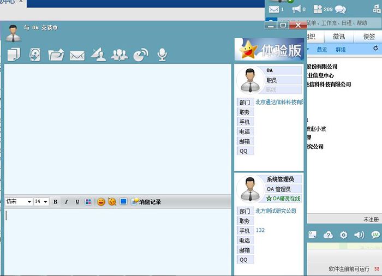Open the font name dropdown showing 仿宋
The image size is (382, 276).
coord(19,202)
